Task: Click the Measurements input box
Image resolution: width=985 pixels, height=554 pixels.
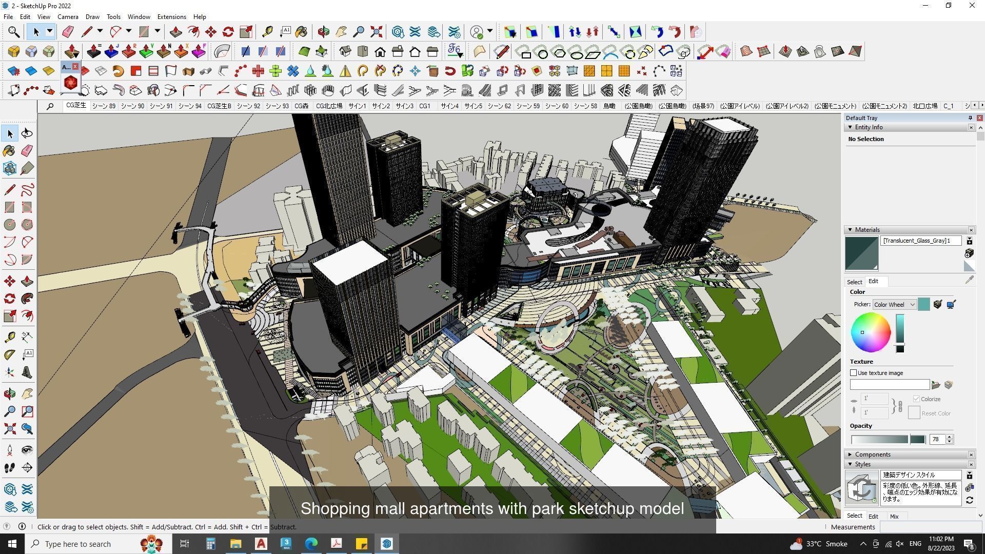Action: click(930, 527)
